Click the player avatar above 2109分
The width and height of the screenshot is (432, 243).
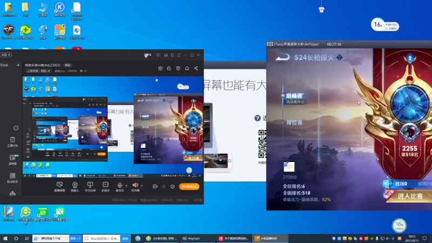[x=289, y=167]
